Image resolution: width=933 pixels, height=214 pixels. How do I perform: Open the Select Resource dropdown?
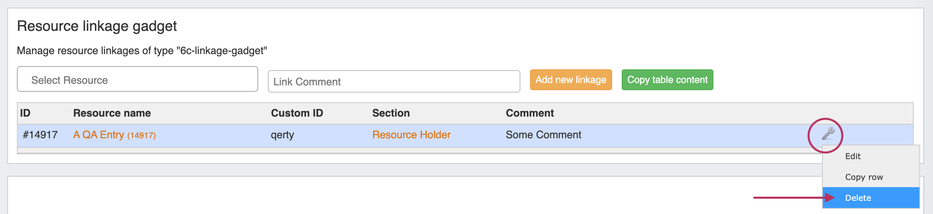click(137, 79)
